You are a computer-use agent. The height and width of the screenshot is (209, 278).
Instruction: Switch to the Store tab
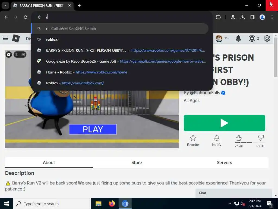(x=137, y=163)
